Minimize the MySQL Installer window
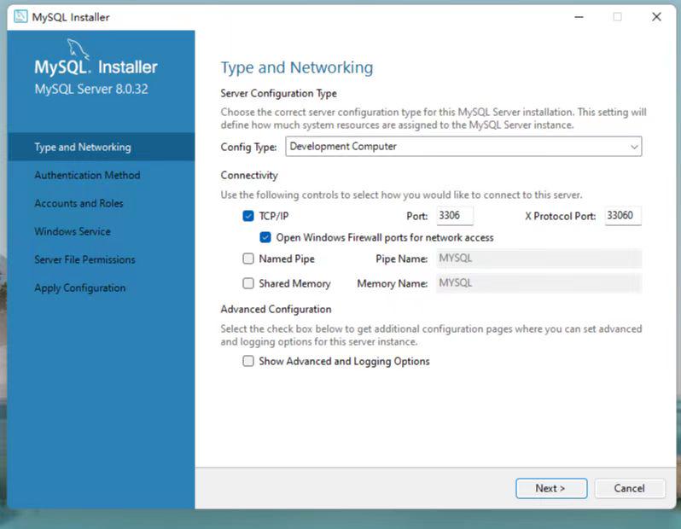This screenshot has height=529, width=681. 579,17
